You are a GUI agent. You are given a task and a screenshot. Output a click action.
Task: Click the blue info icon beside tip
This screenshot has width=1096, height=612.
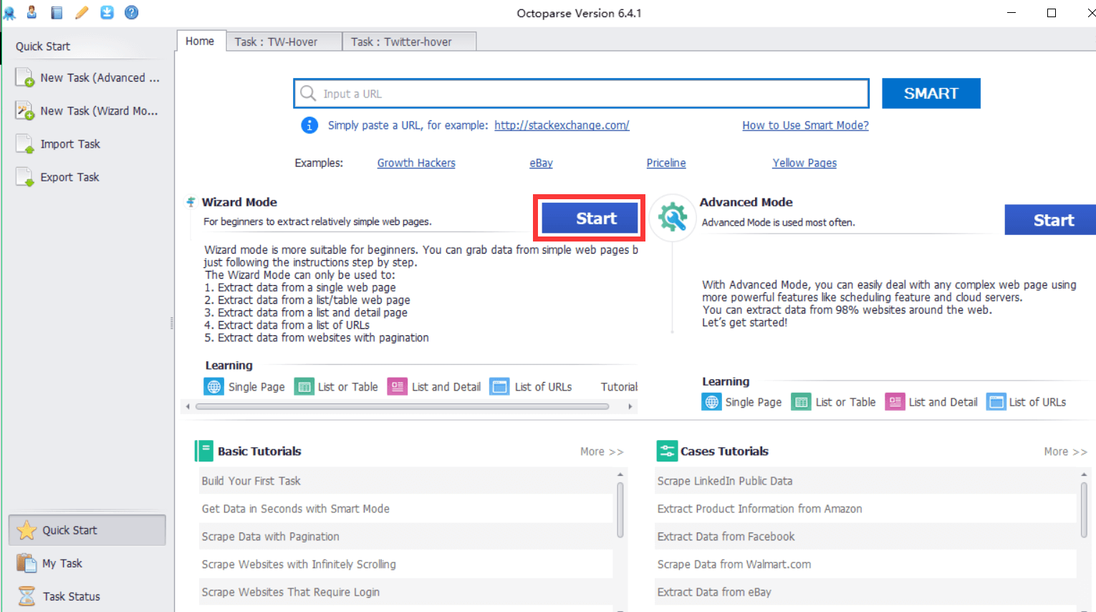309,125
